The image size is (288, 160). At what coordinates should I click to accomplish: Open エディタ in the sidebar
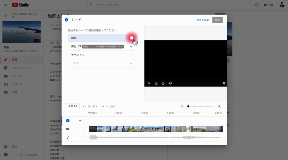coord(22,76)
